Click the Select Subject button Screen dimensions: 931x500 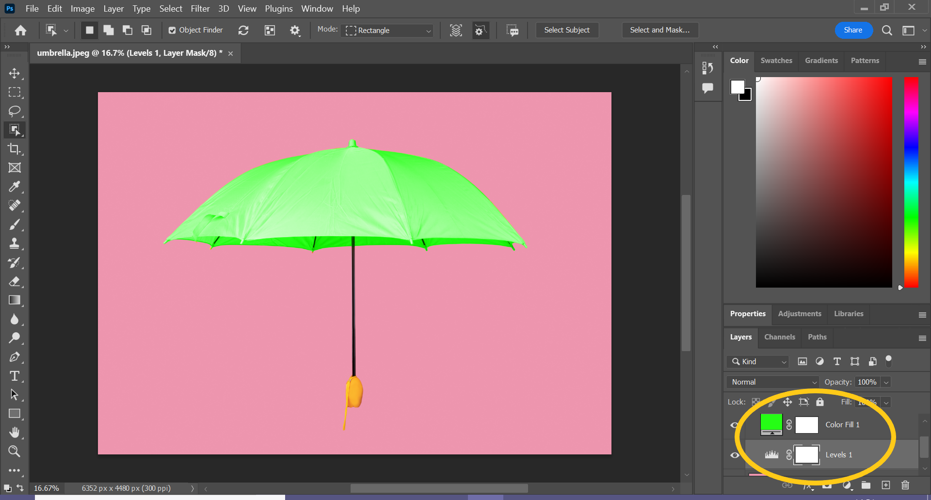pyautogui.click(x=567, y=30)
